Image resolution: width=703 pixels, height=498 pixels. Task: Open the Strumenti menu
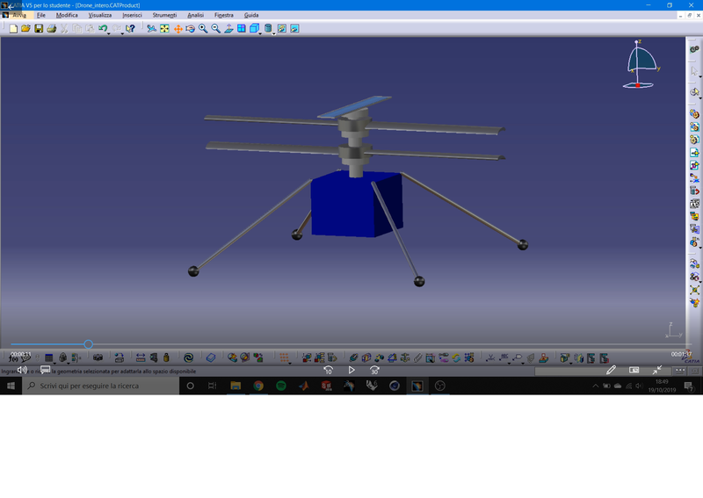click(164, 15)
